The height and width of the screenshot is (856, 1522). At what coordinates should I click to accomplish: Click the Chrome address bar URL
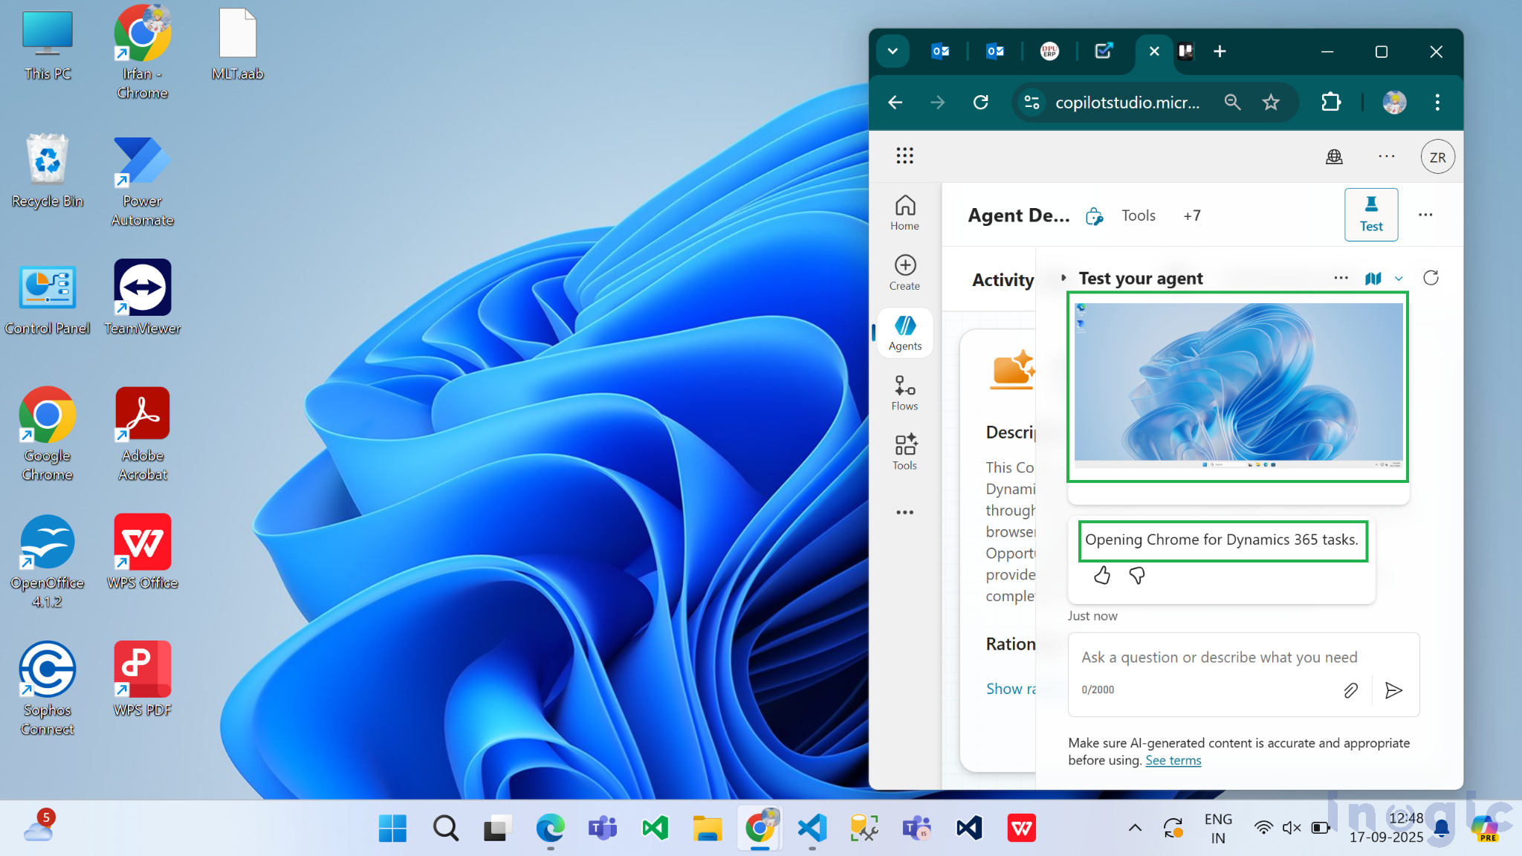(1127, 103)
